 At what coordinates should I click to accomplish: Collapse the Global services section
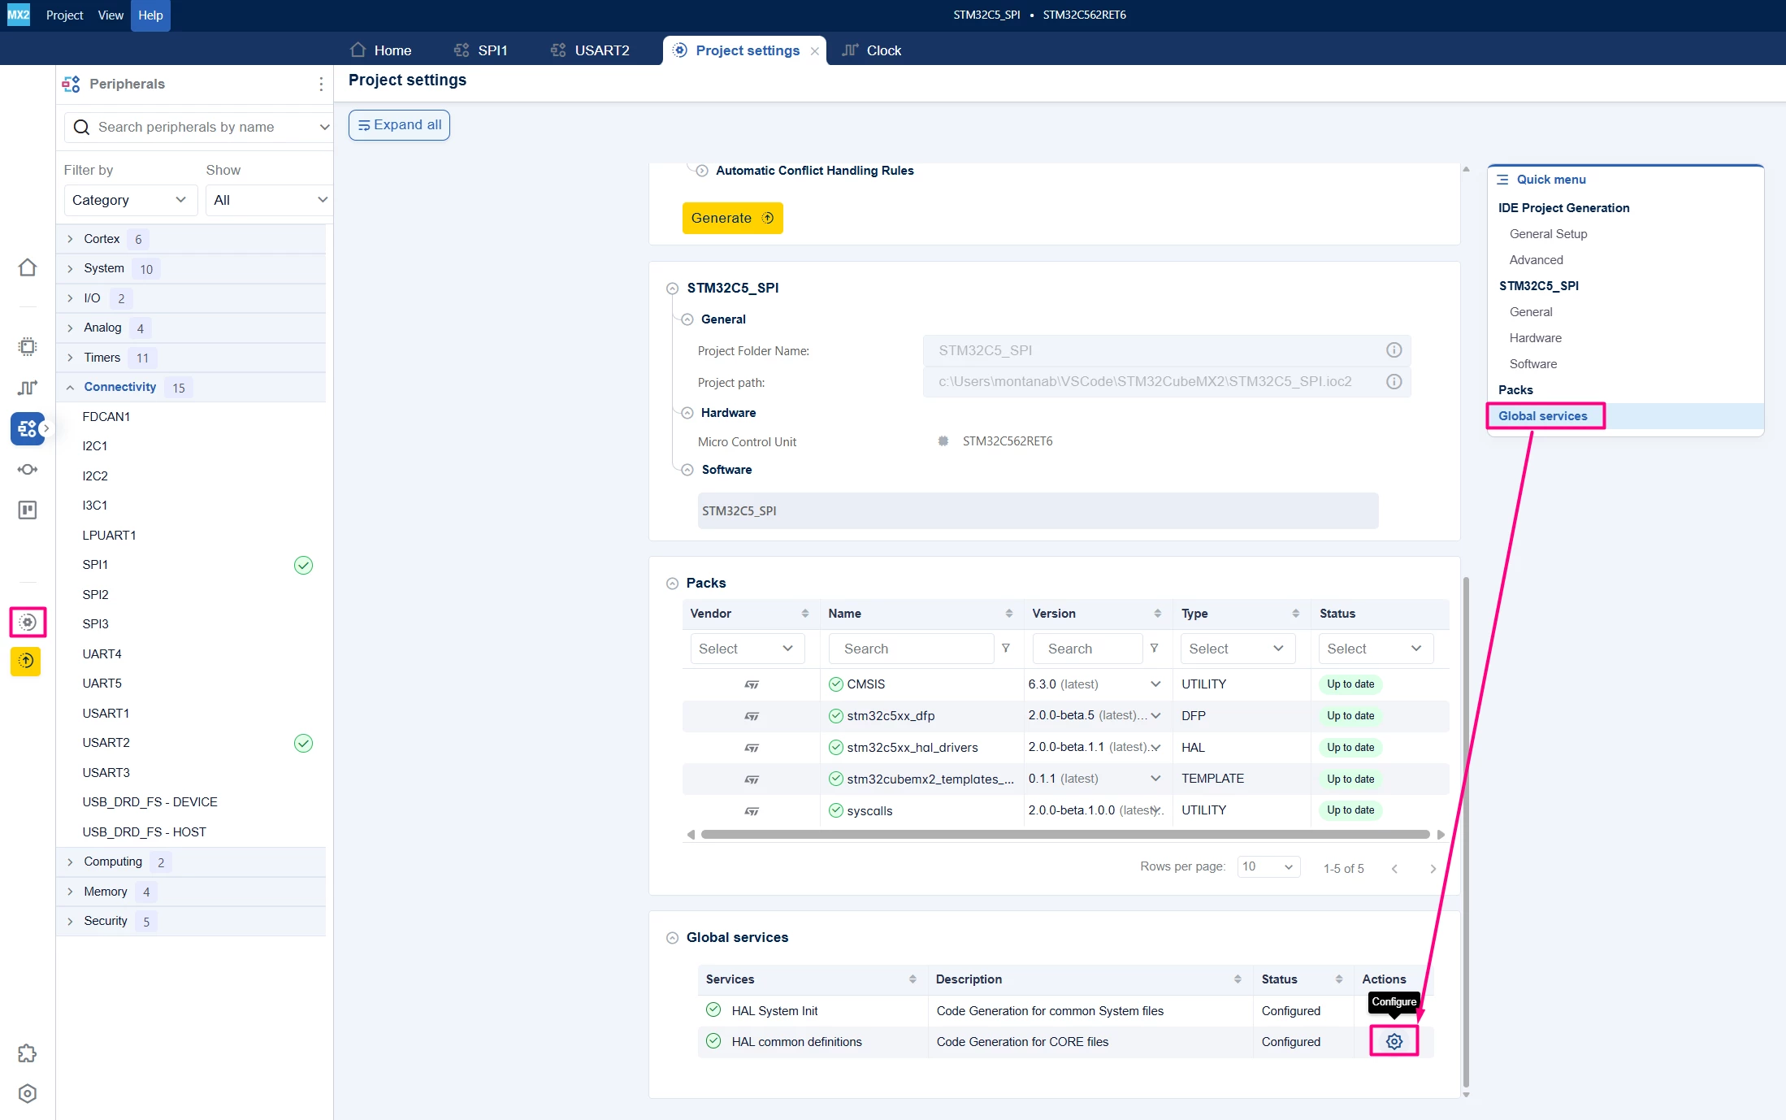coord(672,938)
